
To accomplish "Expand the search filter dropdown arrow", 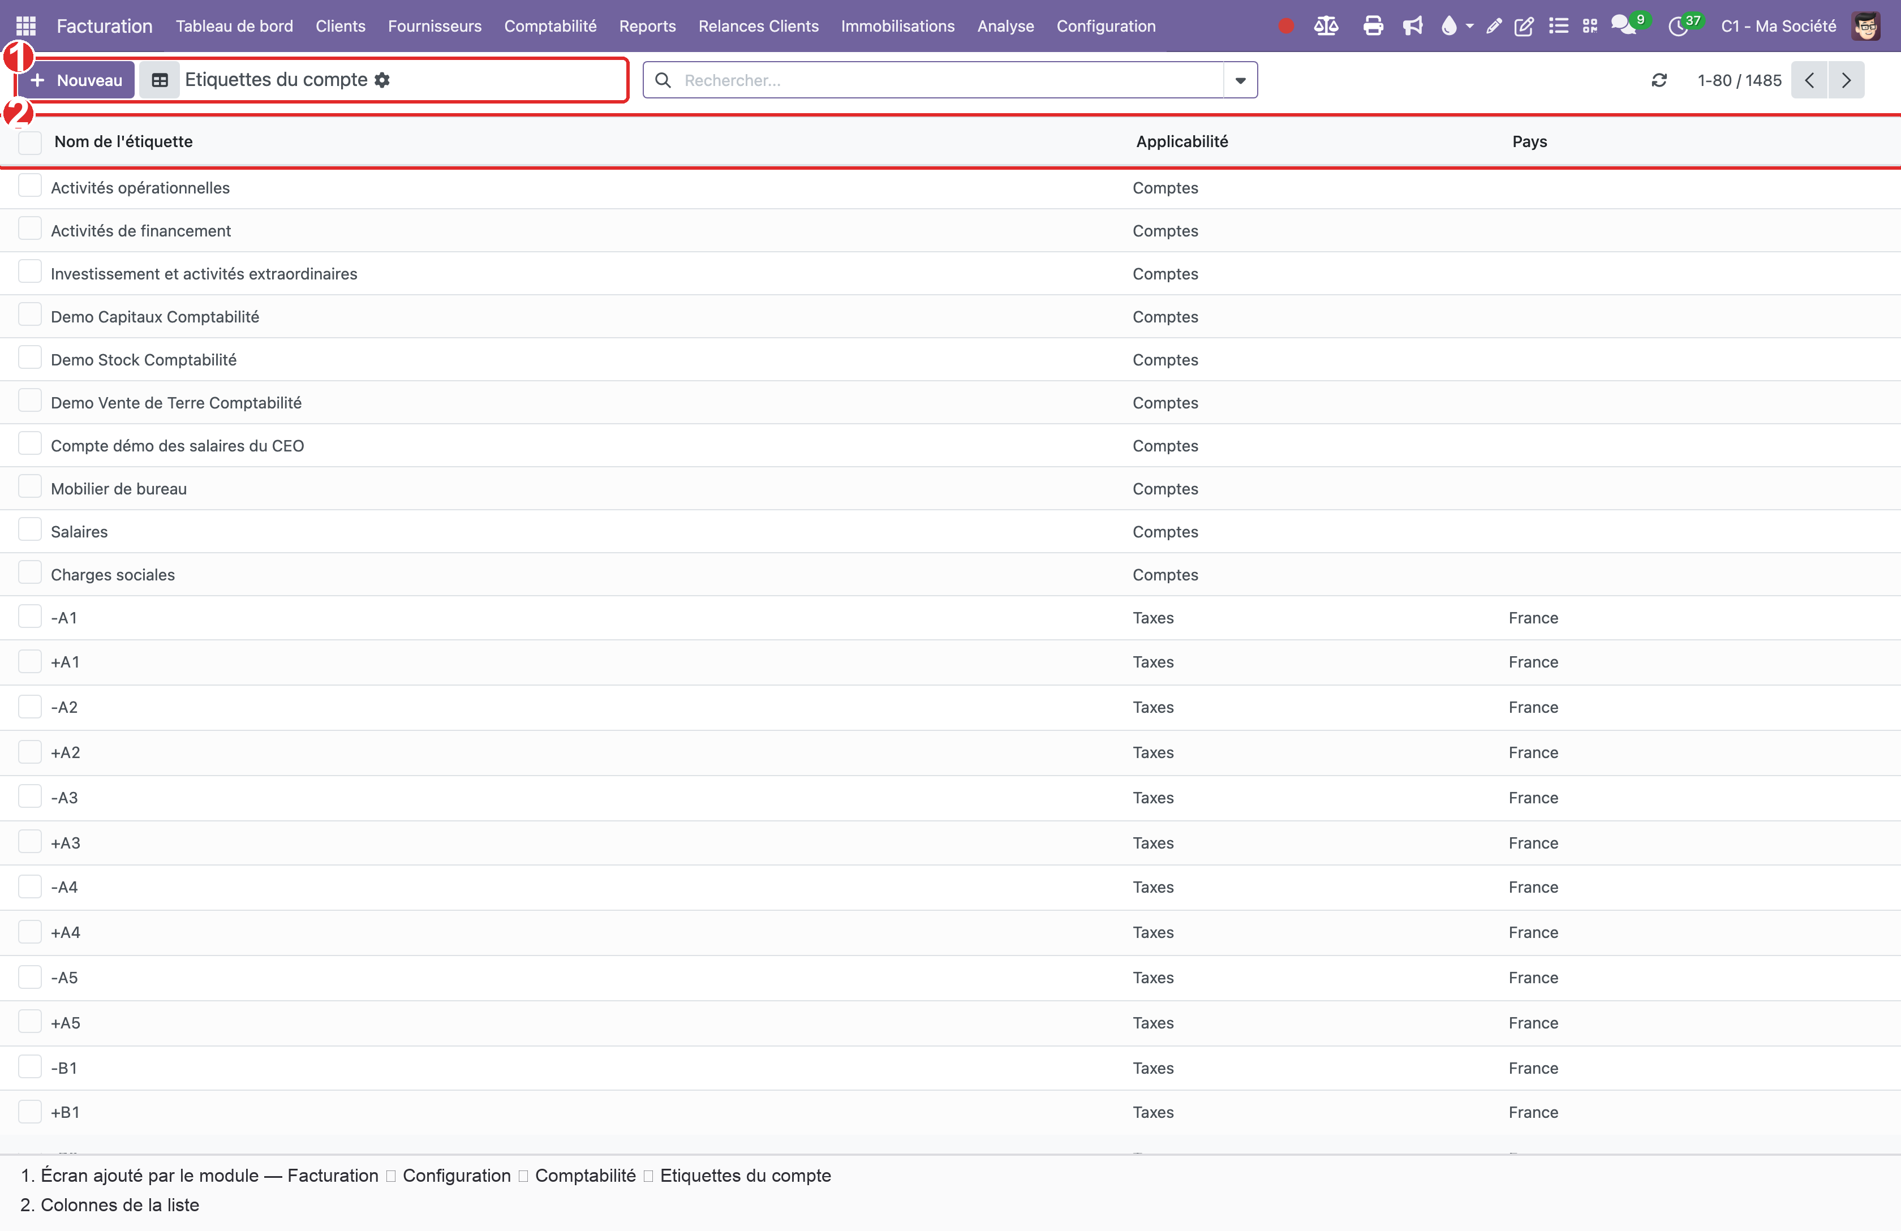I will tap(1240, 80).
